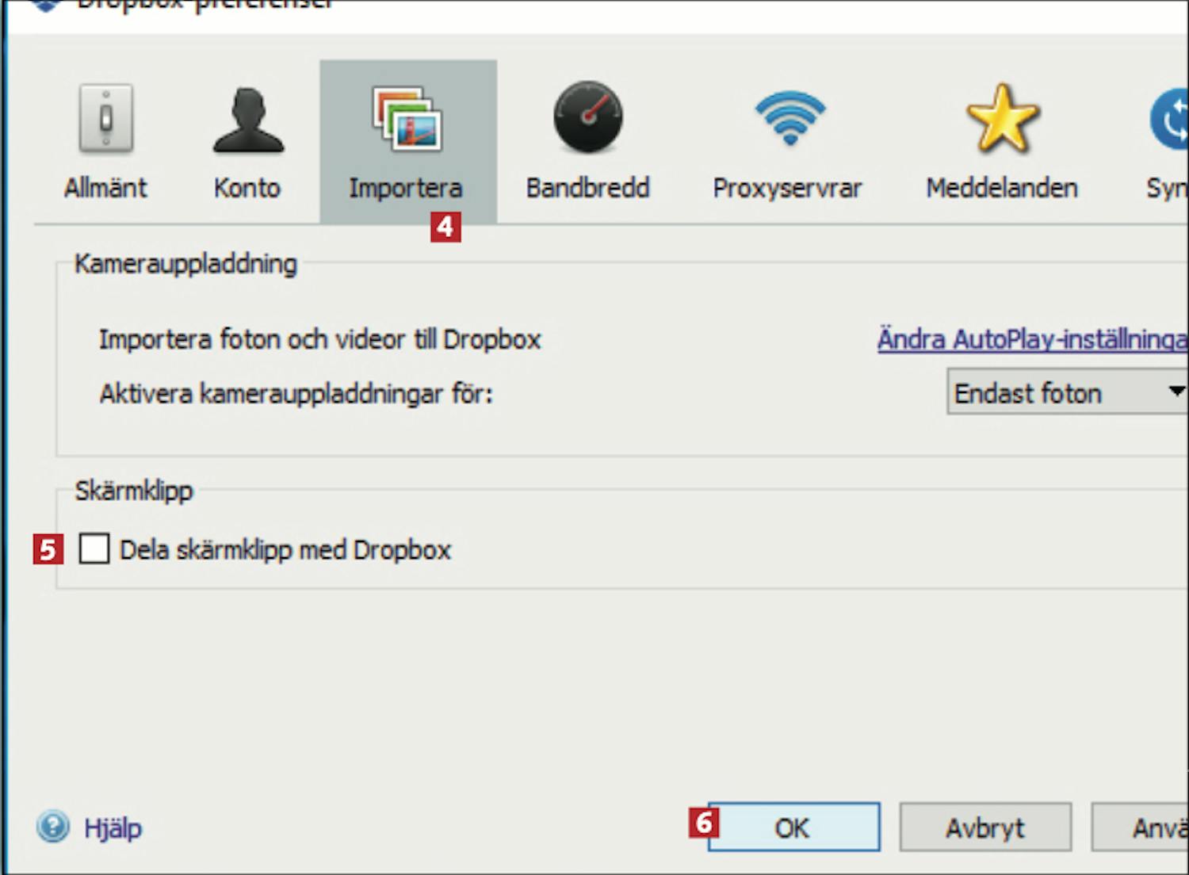Image resolution: width=1189 pixels, height=875 pixels.
Task: Open the Bandbredd gauge icon
Action: [588, 117]
